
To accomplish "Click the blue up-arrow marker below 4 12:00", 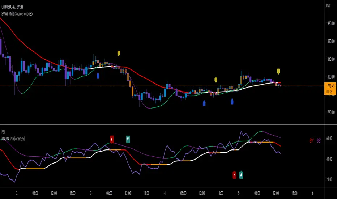I will (x=204, y=103).
